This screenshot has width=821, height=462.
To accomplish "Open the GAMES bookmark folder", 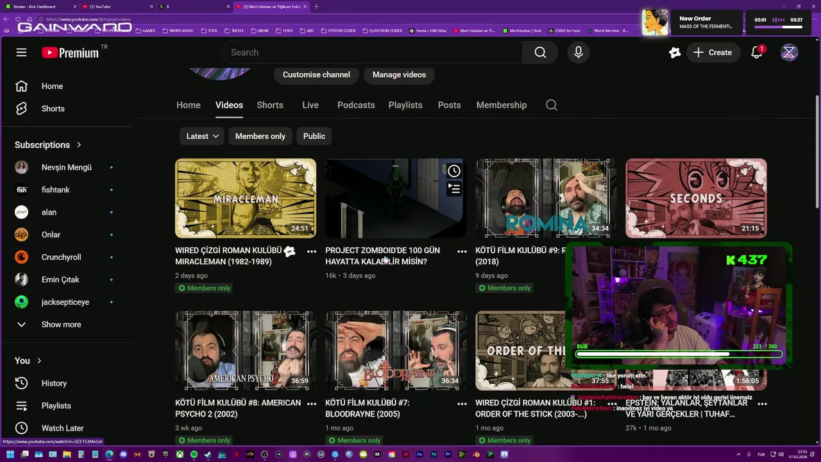I will pyautogui.click(x=144, y=30).
